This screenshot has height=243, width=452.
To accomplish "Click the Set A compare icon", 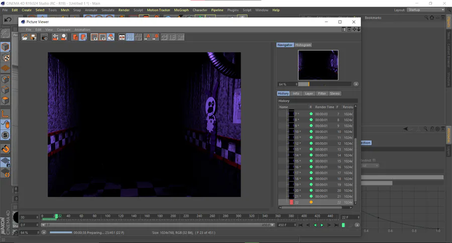I will pos(147,37).
